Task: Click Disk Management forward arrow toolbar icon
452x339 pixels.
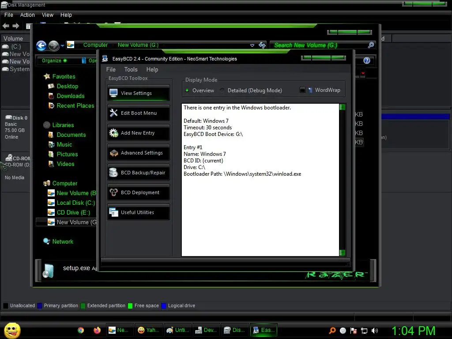Action: click(x=15, y=26)
